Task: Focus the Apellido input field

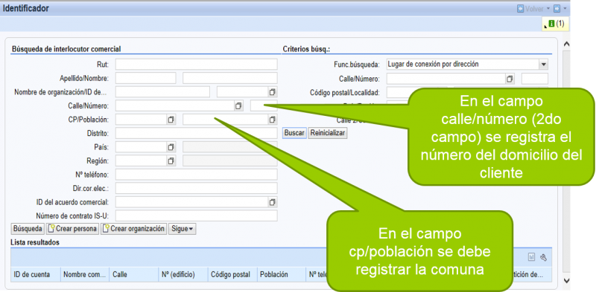Action: click(x=145, y=79)
